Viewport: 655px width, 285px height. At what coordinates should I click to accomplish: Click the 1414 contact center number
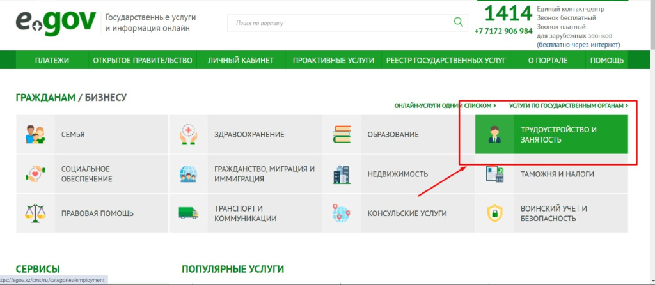pos(508,14)
